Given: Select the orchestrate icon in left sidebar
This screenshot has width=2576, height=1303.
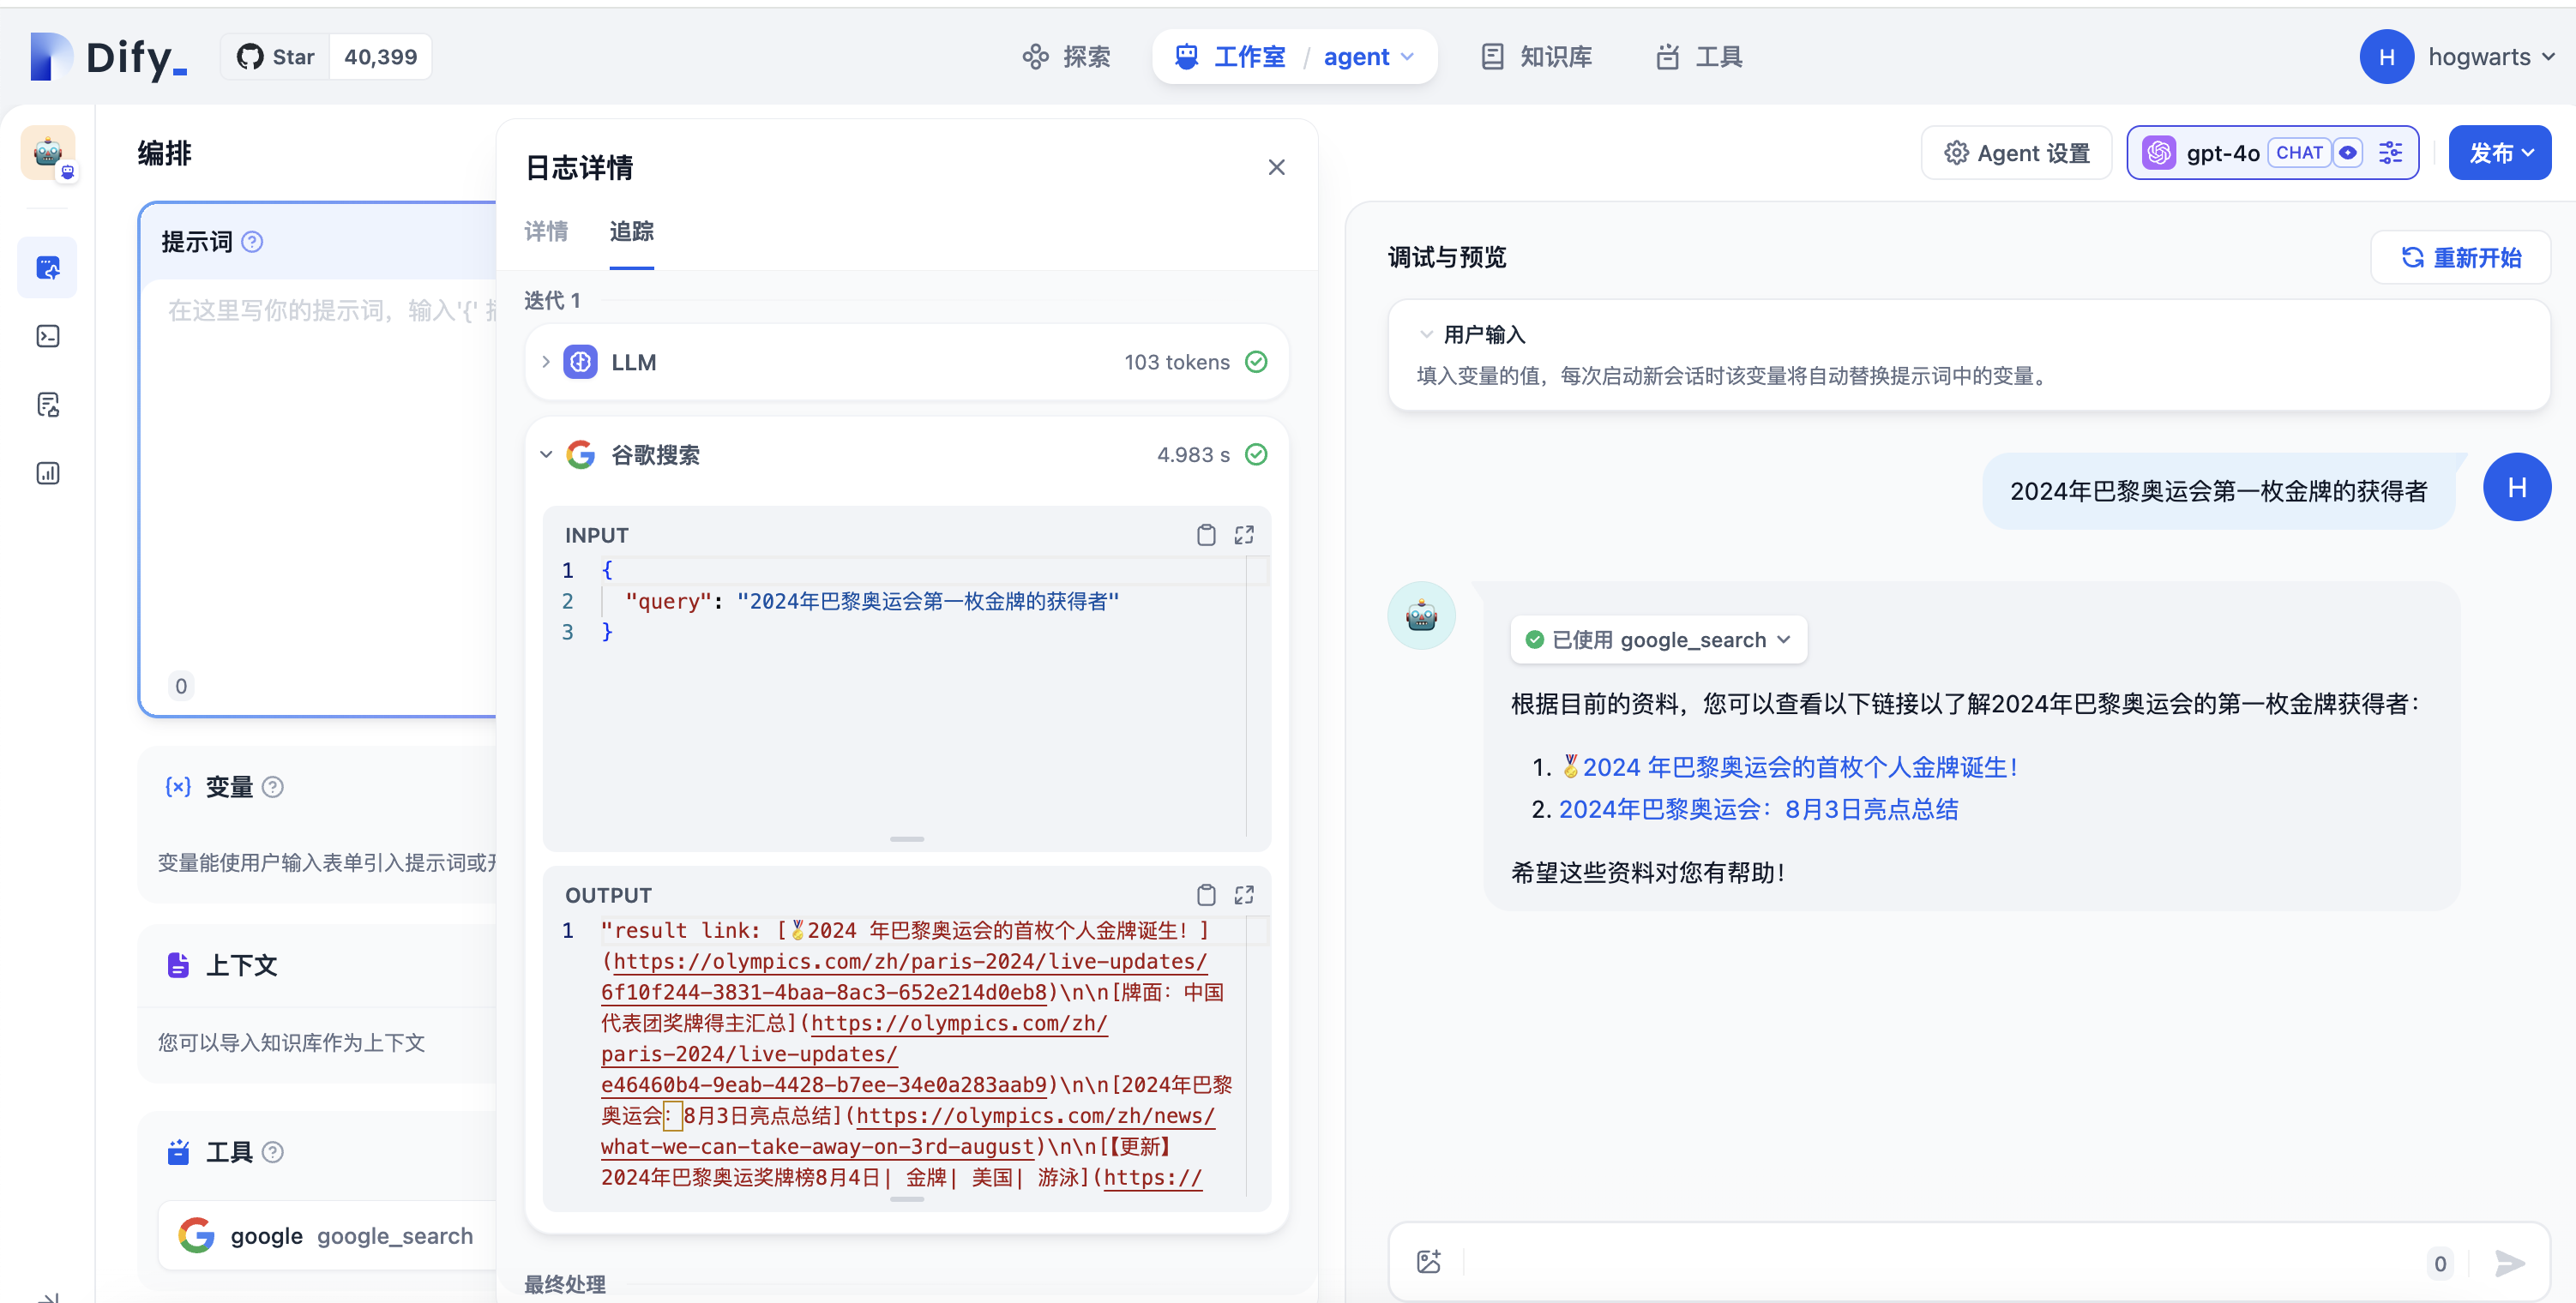Looking at the screenshot, I should (47, 267).
